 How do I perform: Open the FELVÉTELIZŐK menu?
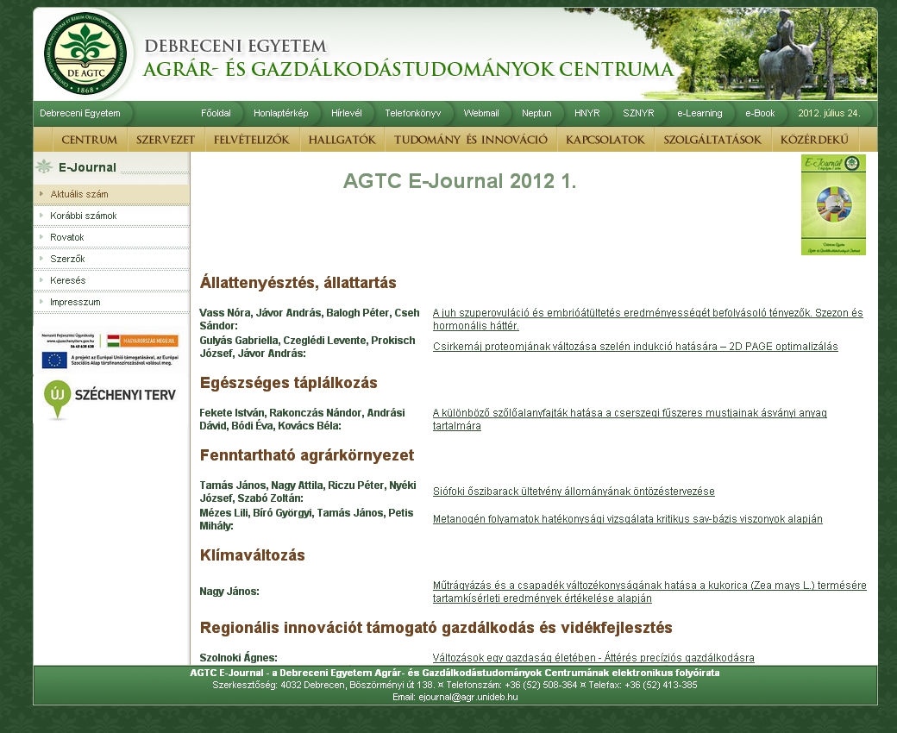(252, 140)
